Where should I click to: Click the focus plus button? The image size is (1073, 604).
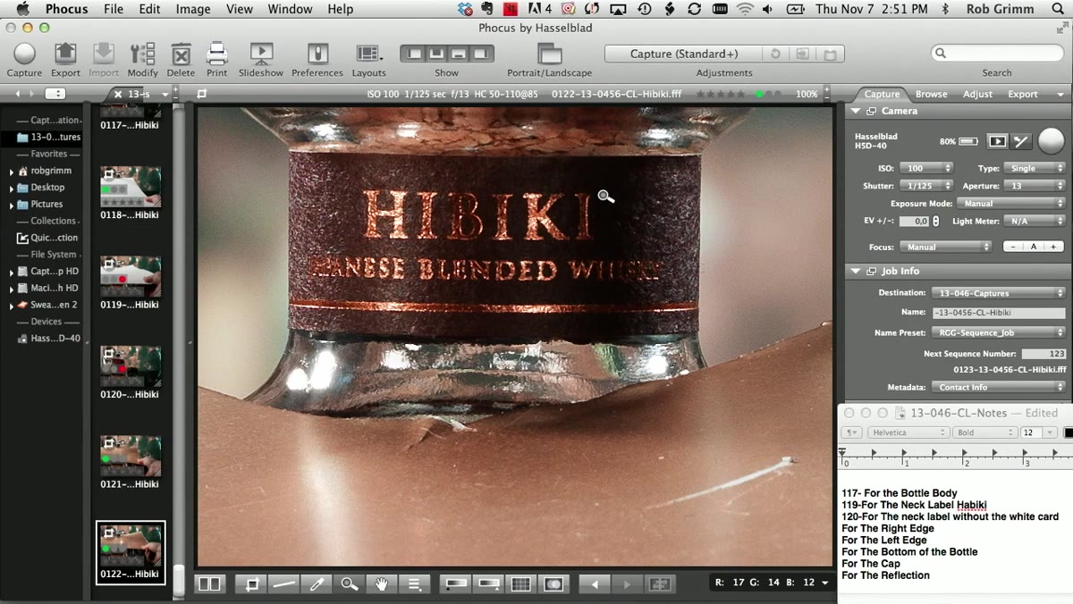[1053, 247]
